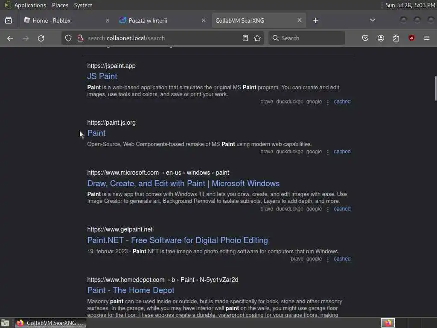Click the https://paint.js.org URL text
Image resolution: width=437 pixels, height=328 pixels.
coord(111,123)
